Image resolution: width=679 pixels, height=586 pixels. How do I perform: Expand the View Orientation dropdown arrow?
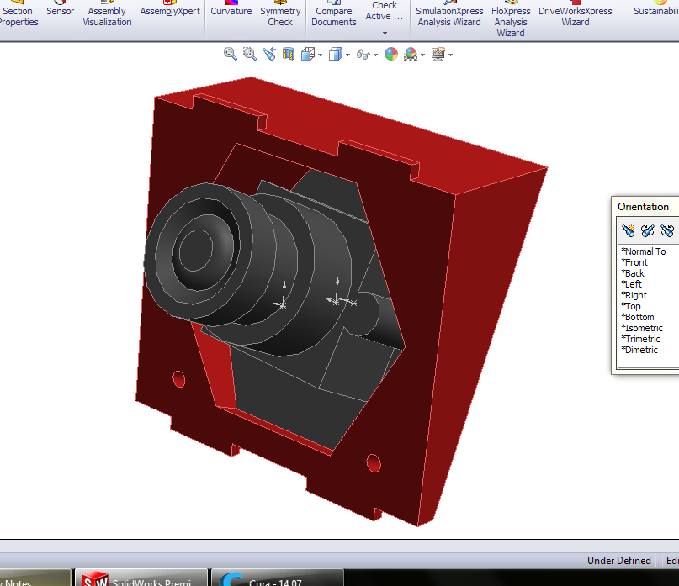click(x=320, y=55)
